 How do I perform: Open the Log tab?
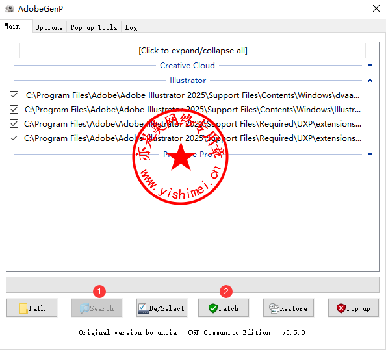coord(136,27)
